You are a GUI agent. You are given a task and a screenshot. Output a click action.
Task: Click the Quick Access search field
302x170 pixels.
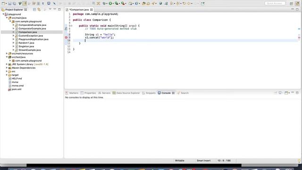(275, 3)
